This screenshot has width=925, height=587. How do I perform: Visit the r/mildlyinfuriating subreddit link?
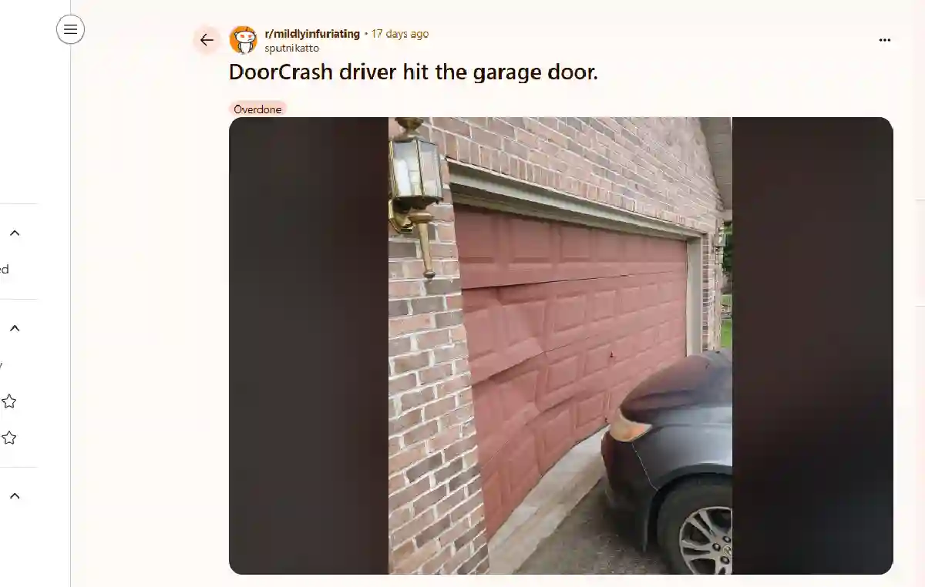312,34
